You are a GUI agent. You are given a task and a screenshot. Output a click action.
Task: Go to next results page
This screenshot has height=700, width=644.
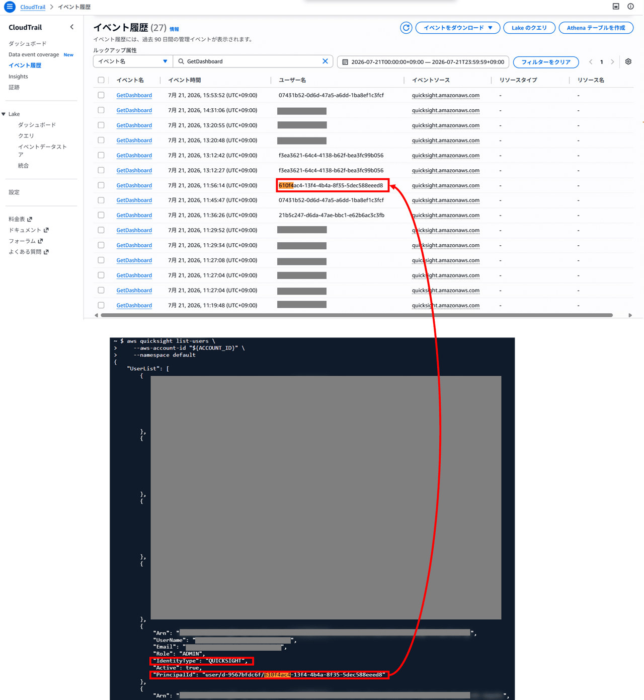pyautogui.click(x=612, y=62)
